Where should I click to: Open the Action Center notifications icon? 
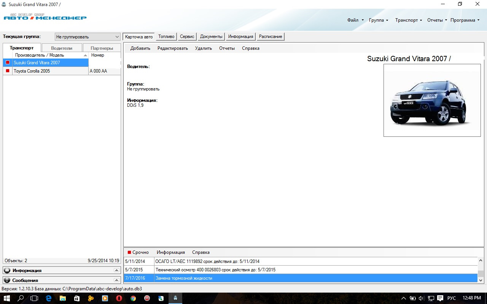point(440,298)
